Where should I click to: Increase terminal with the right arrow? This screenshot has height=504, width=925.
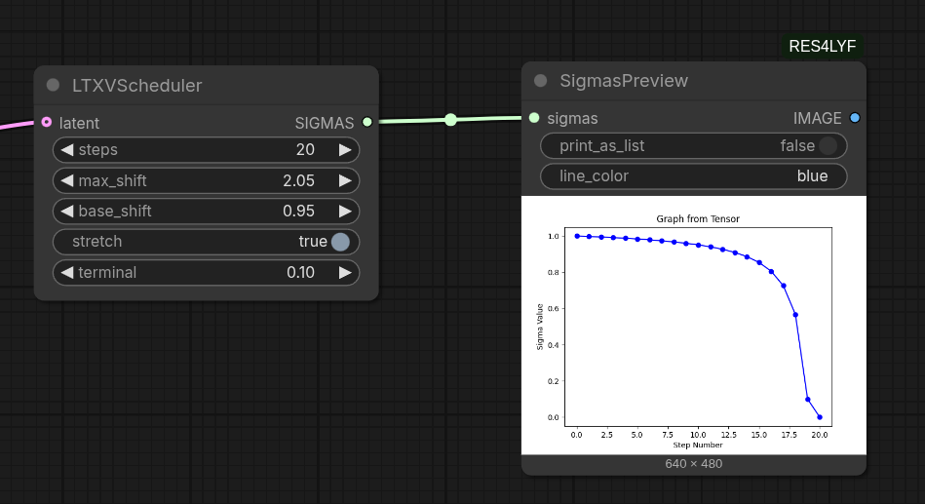pyautogui.click(x=345, y=273)
